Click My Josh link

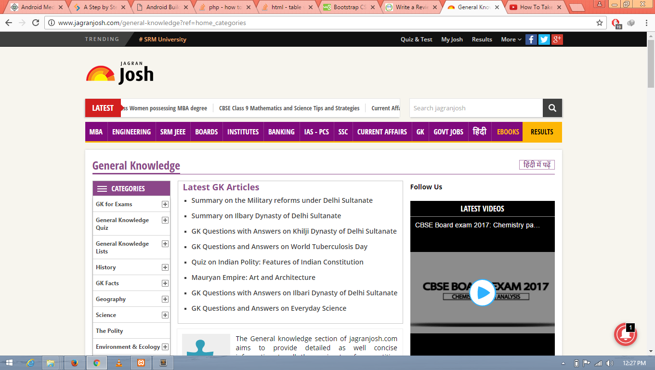(452, 40)
